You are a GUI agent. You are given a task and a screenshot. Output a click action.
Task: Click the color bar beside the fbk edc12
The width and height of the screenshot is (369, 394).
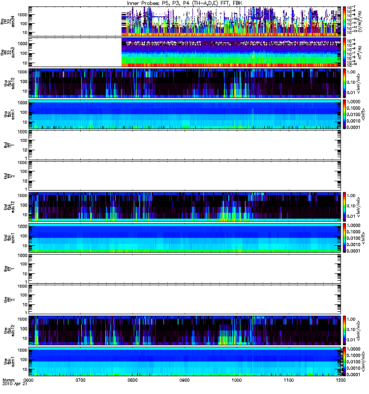344,330
